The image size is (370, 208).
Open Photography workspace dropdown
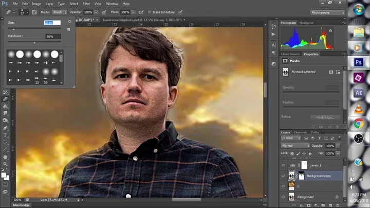[x=327, y=12]
